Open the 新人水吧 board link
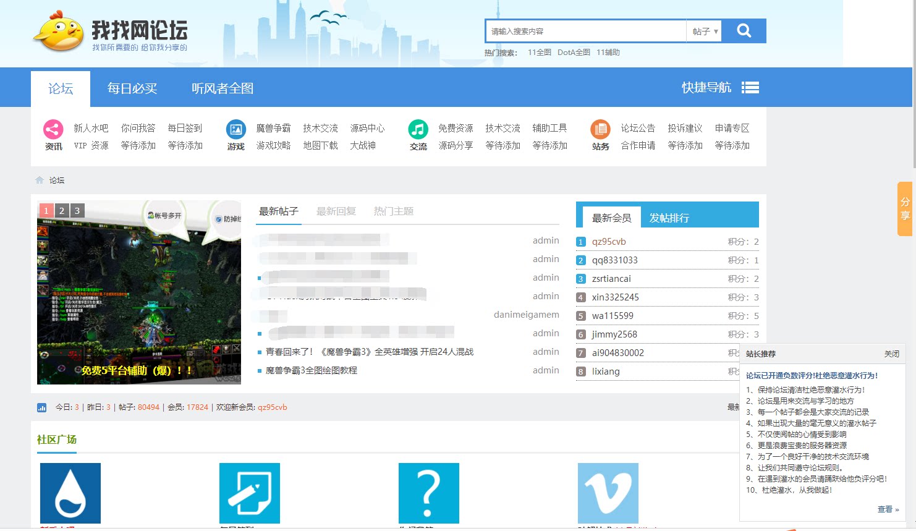Image resolution: width=916 pixels, height=531 pixels. [91, 128]
